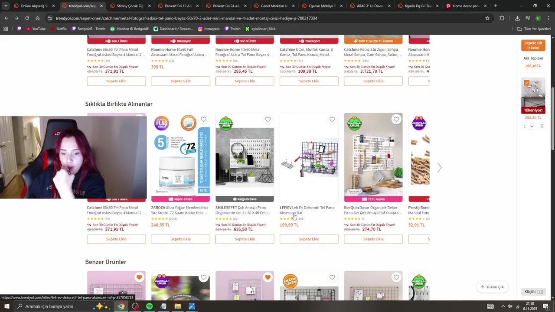Go back in browser
Viewport: 555px width, 312px height.
click(6, 18)
